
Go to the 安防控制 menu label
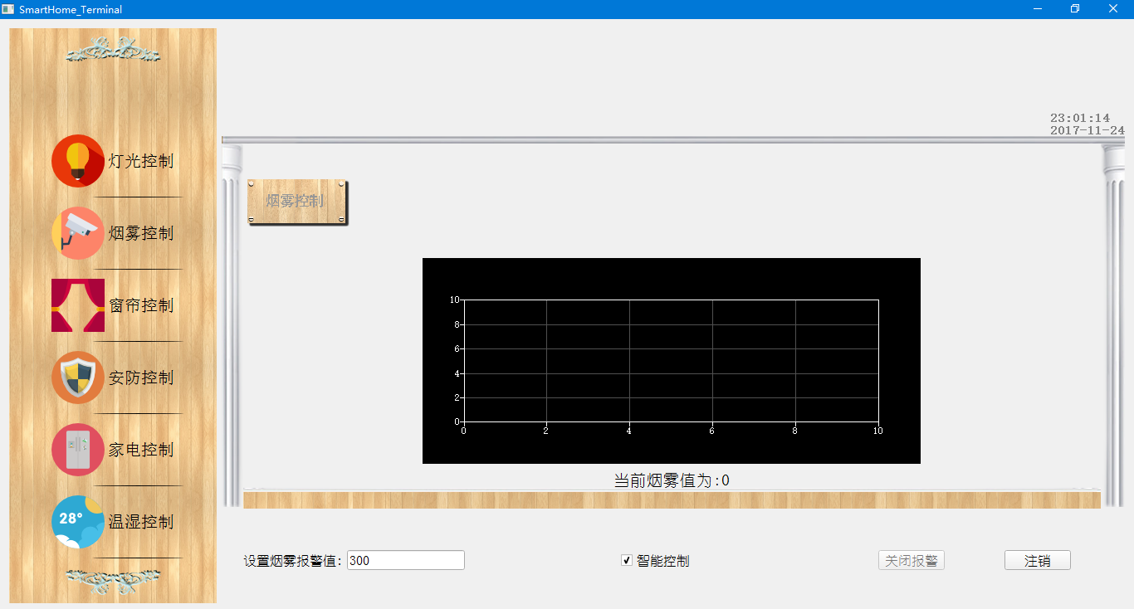pyautogui.click(x=141, y=378)
